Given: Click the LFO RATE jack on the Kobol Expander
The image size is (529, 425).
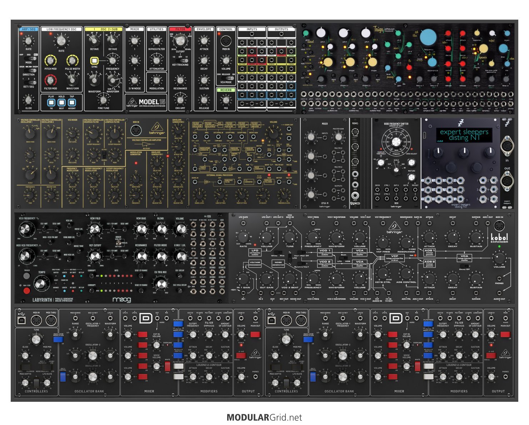Looking at the screenshot, I should tap(243, 223).
